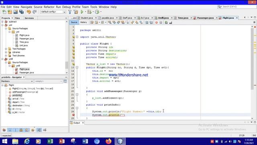Toggle Show Static Members filter in Navigator

pyautogui.click(x=16, y=130)
